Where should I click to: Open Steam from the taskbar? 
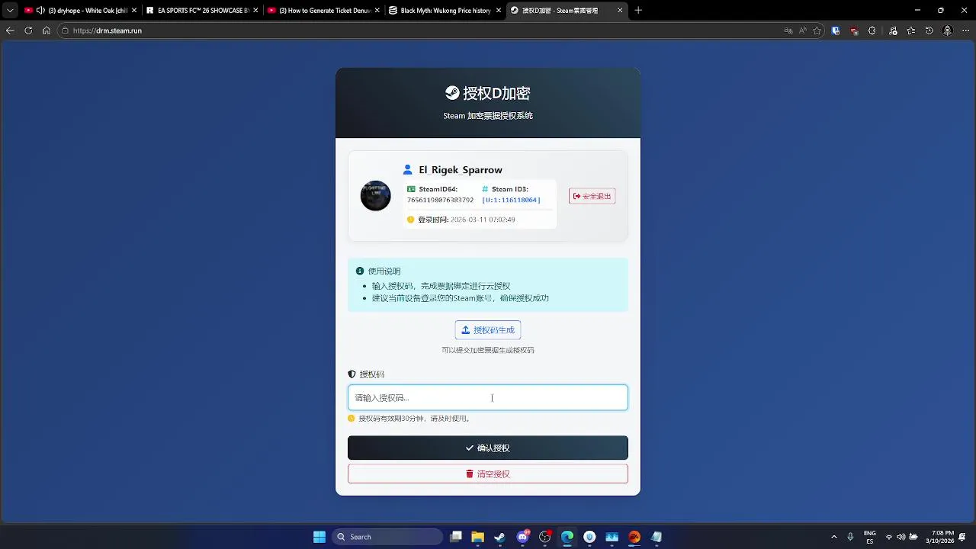tap(499, 537)
